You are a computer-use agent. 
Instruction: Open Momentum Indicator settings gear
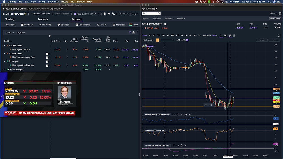coord(180,130)
